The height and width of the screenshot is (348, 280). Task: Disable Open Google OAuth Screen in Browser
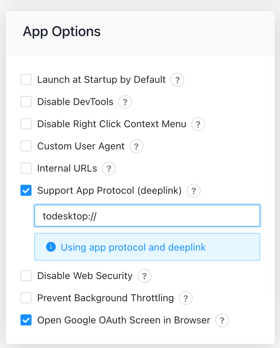point(26,320)
